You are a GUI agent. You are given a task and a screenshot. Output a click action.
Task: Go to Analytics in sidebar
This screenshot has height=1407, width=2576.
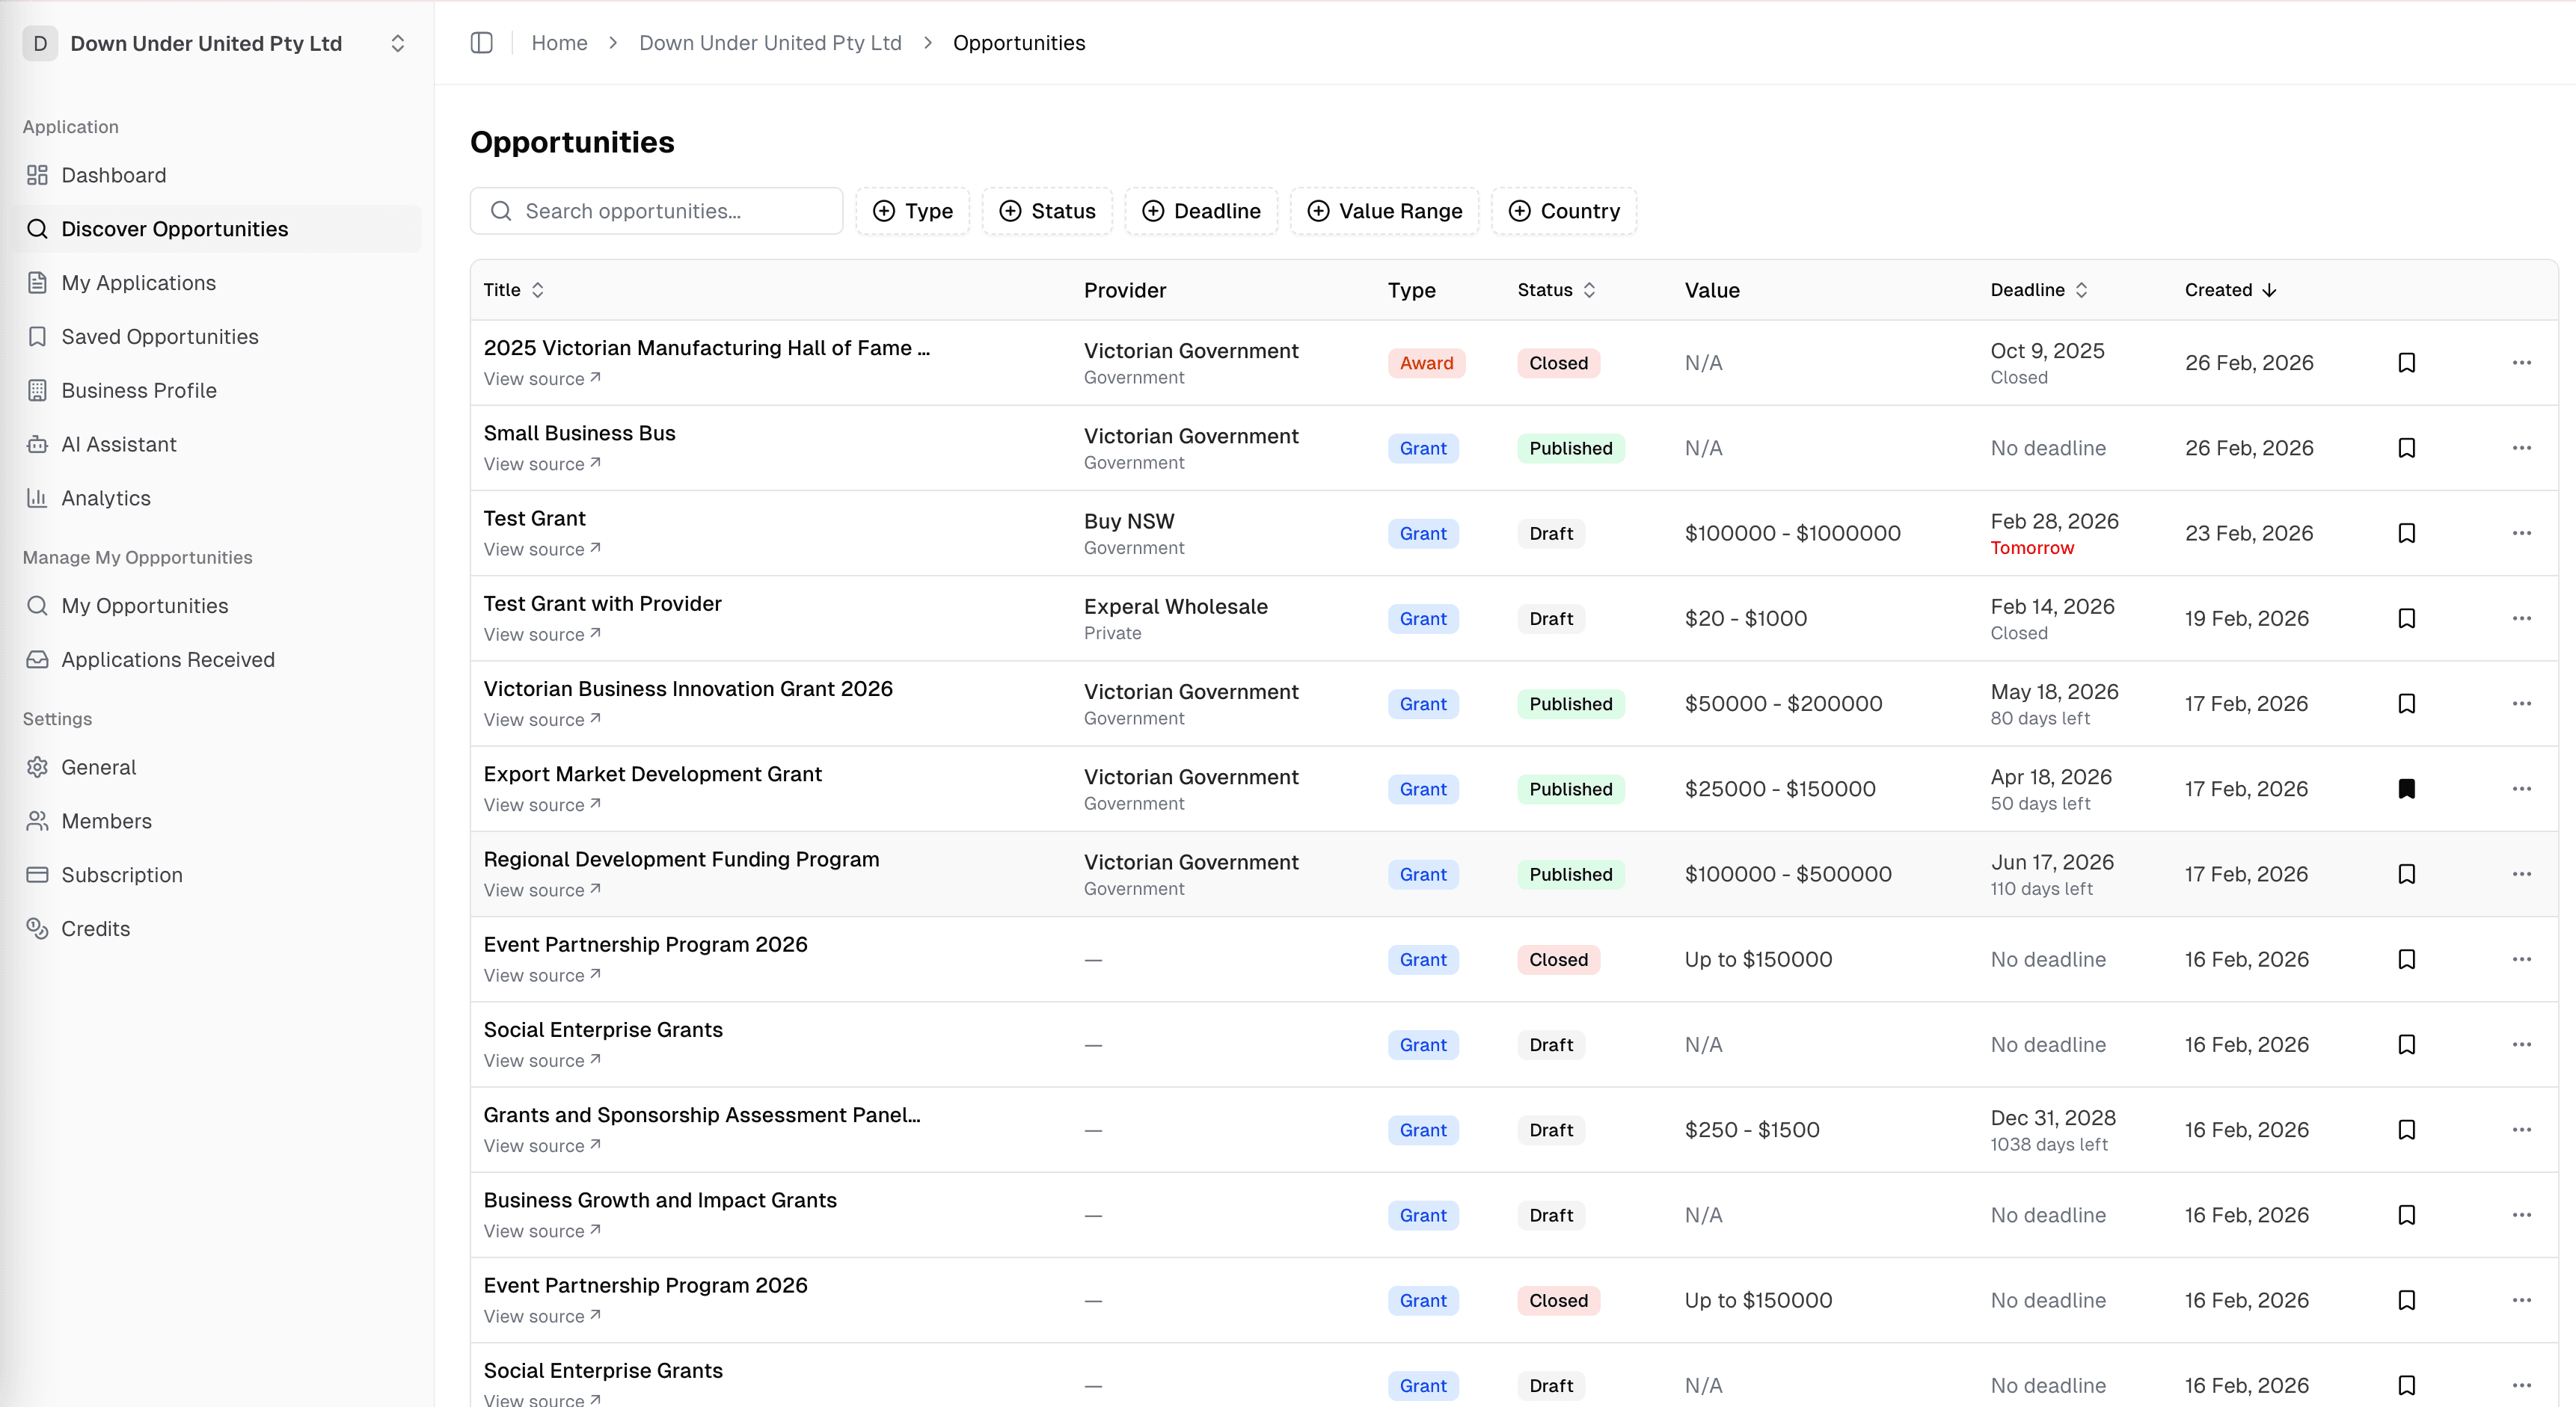[x=105, y=498]
